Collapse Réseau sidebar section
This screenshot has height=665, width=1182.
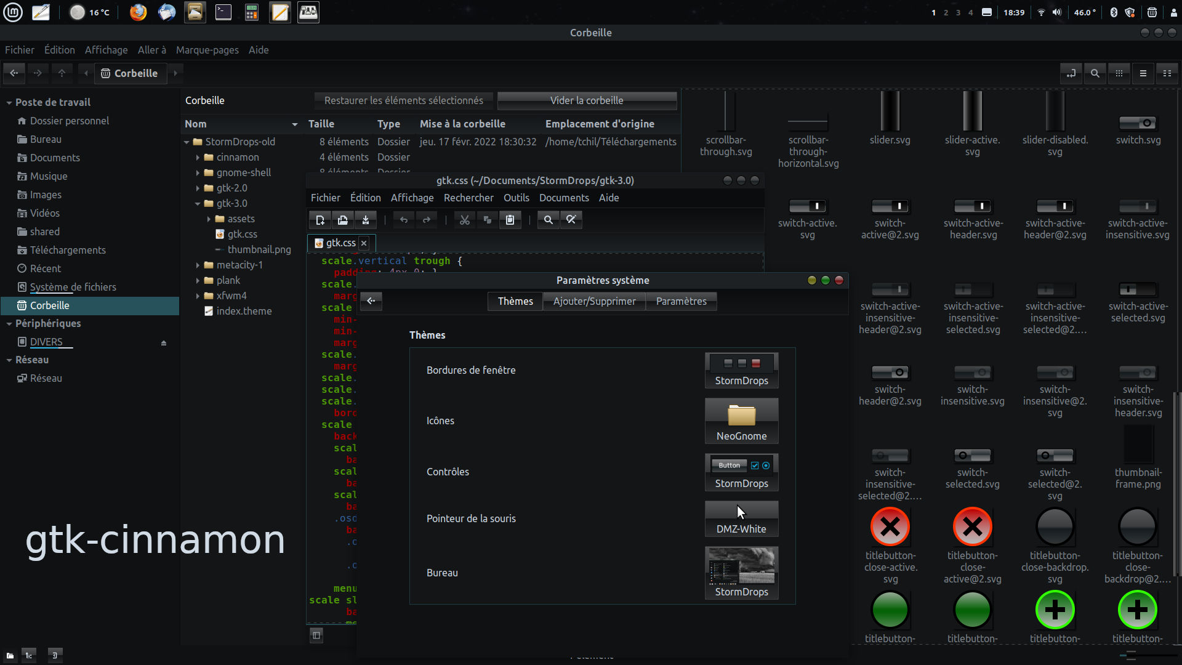(9, 360)
